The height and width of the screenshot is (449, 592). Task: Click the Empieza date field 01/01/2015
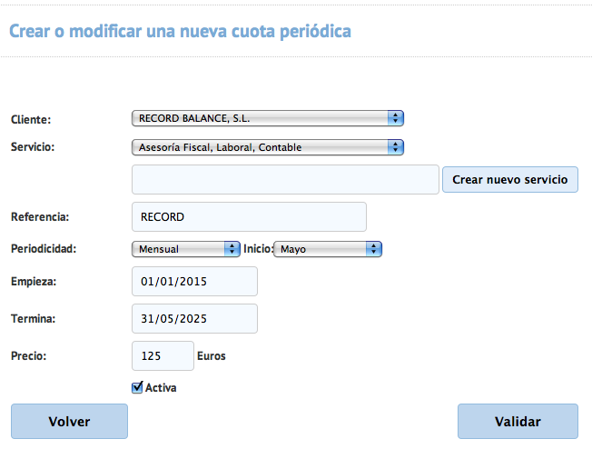pos(194,282)
